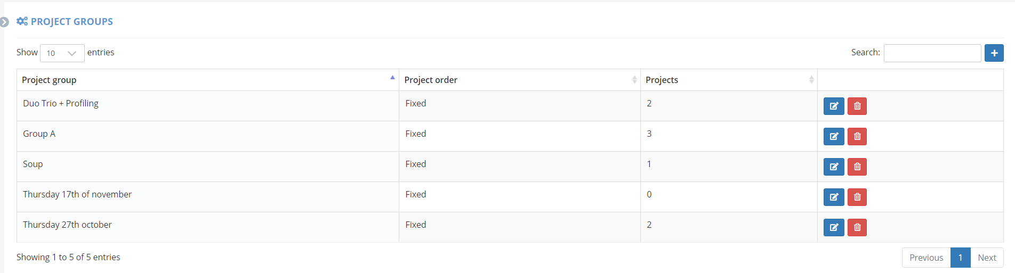
Task: Select page 1 in pagination
Action: (960, 258)
